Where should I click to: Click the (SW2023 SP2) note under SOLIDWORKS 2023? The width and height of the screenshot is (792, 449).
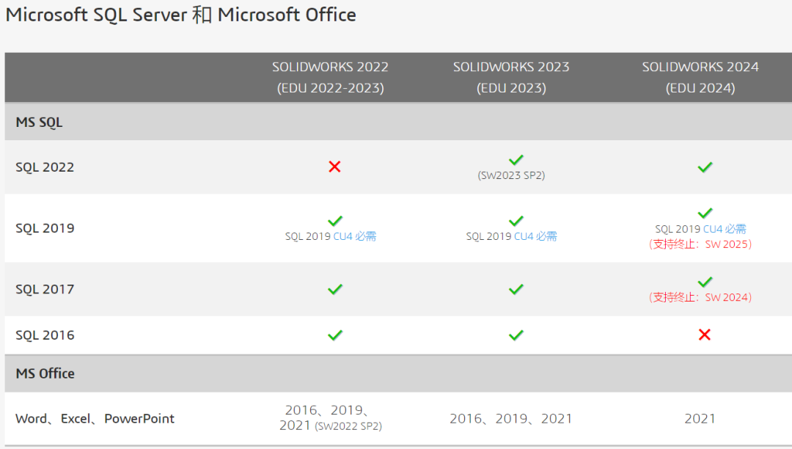pyautogui.click(x=511, y=175)
